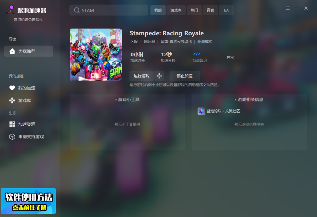Screen dimensions: 317x217
Task: Click the 蓝泡论坛 forum icon
Action: [x=201, y=111]
